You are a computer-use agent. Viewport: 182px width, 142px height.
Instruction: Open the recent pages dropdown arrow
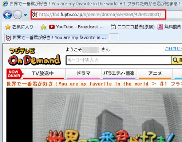point(25,15)
